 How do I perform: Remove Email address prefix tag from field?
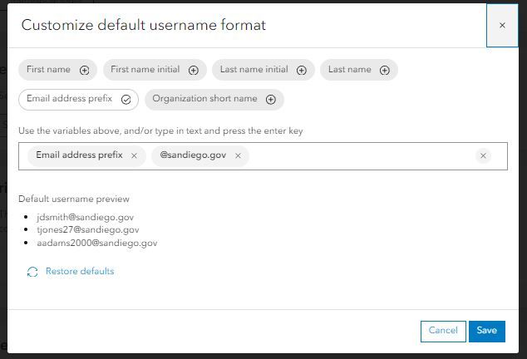pyautogui.click(x=134, y=155)
